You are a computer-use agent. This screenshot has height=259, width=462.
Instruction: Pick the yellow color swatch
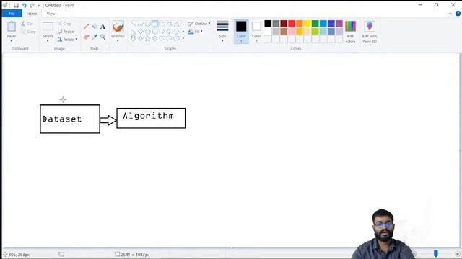(x=308, y=24)
